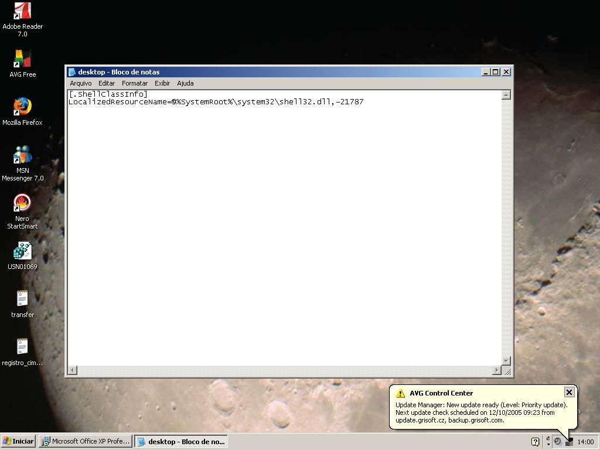Image resolution: width=600 pixels, height=450 pixels.
Task: Close the AVG Control Center balloon
Action: coord(569,392)
